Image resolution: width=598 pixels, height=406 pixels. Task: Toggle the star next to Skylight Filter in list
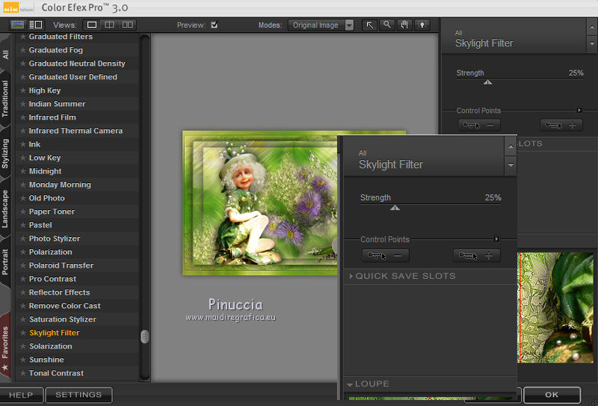click(x=23, y=333)
